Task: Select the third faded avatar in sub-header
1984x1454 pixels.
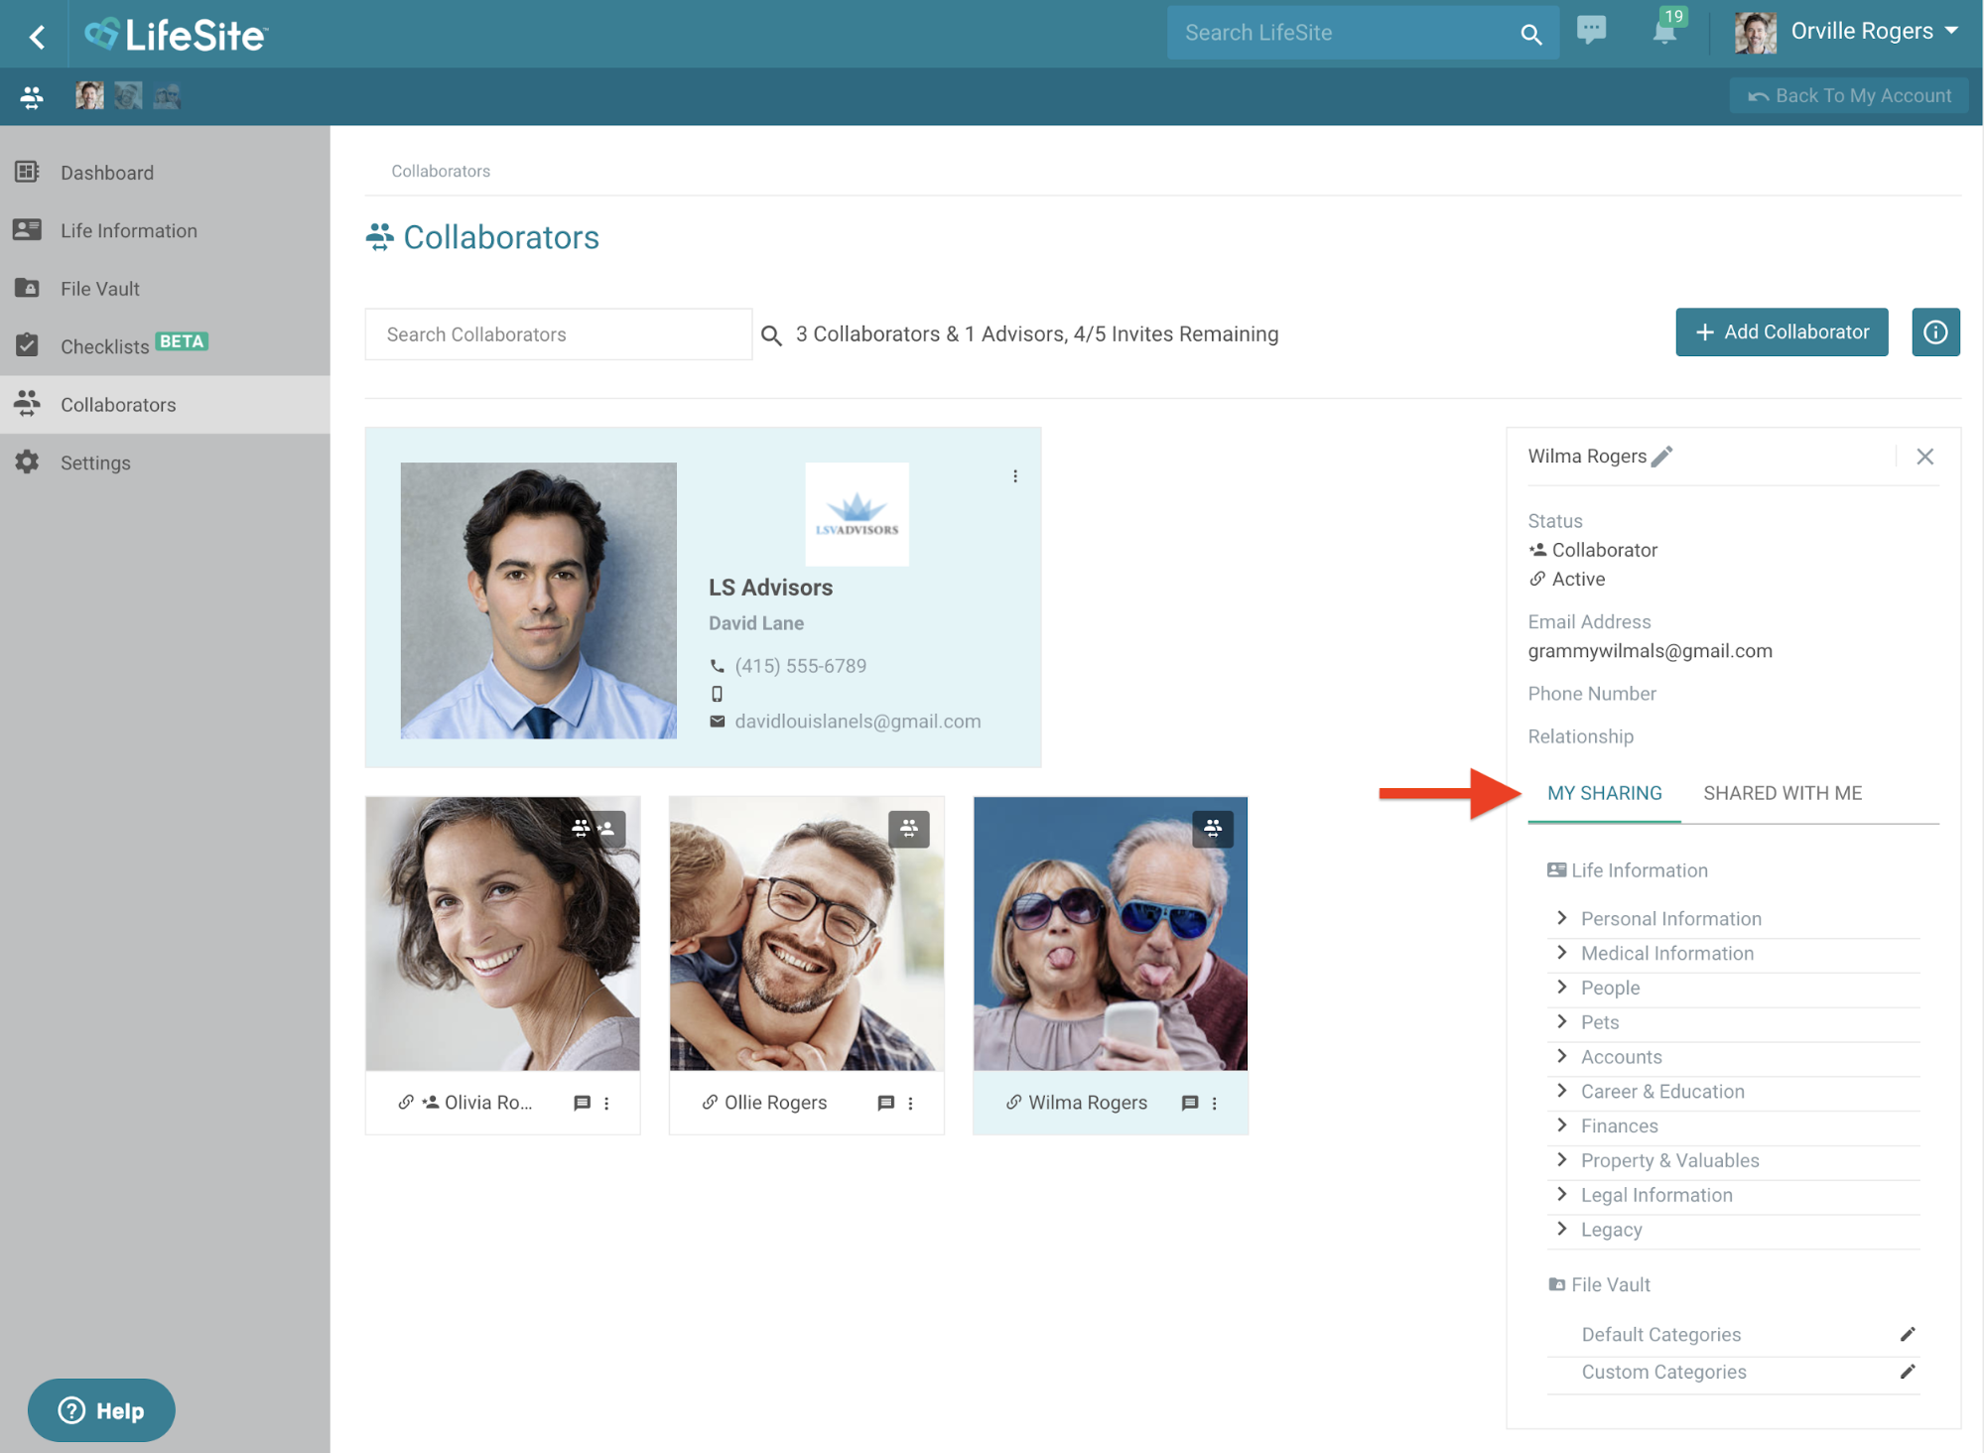Action: click(x=167, y=95)
